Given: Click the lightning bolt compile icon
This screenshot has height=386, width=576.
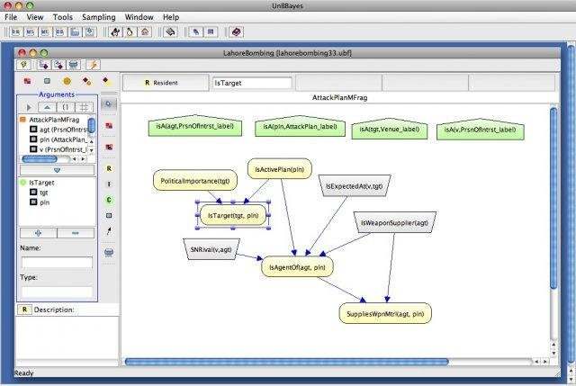Looking at the screenshot, I should (x=94, y=65).
